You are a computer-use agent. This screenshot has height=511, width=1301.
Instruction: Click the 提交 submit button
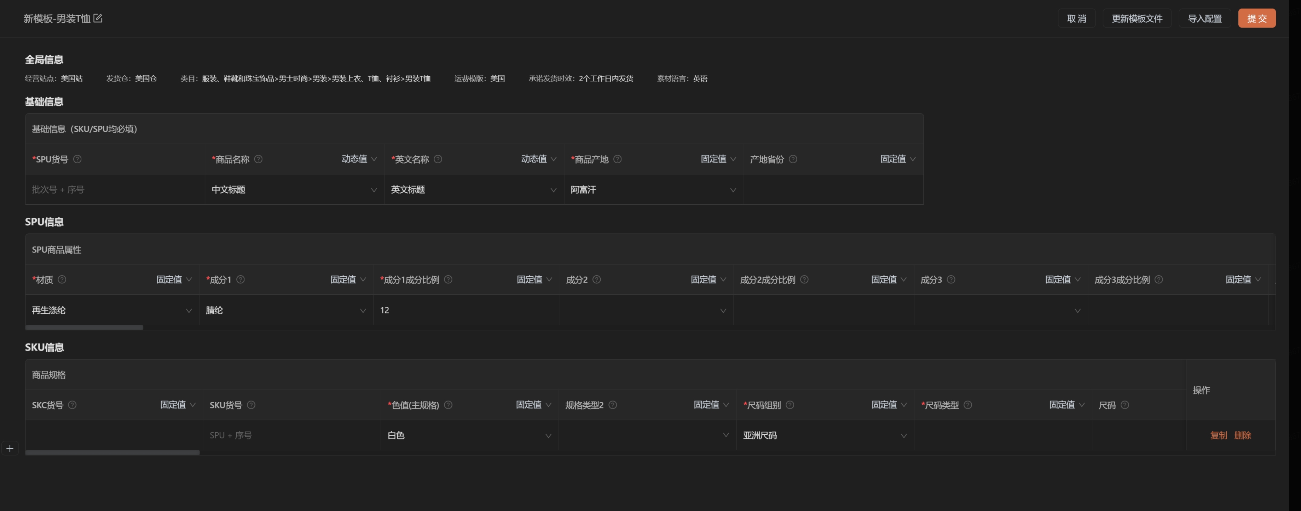coord(1256,19)
